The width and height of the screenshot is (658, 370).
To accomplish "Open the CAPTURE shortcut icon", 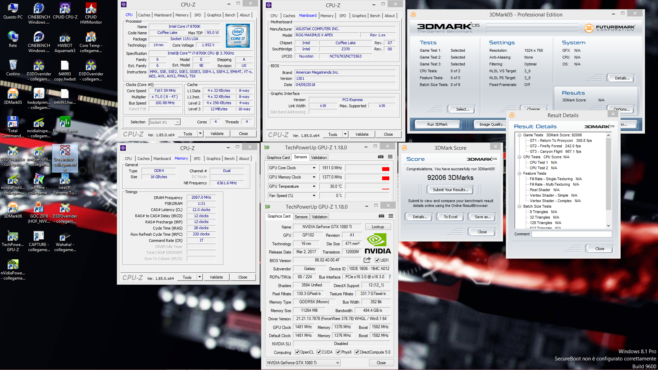I will point(39,241).
